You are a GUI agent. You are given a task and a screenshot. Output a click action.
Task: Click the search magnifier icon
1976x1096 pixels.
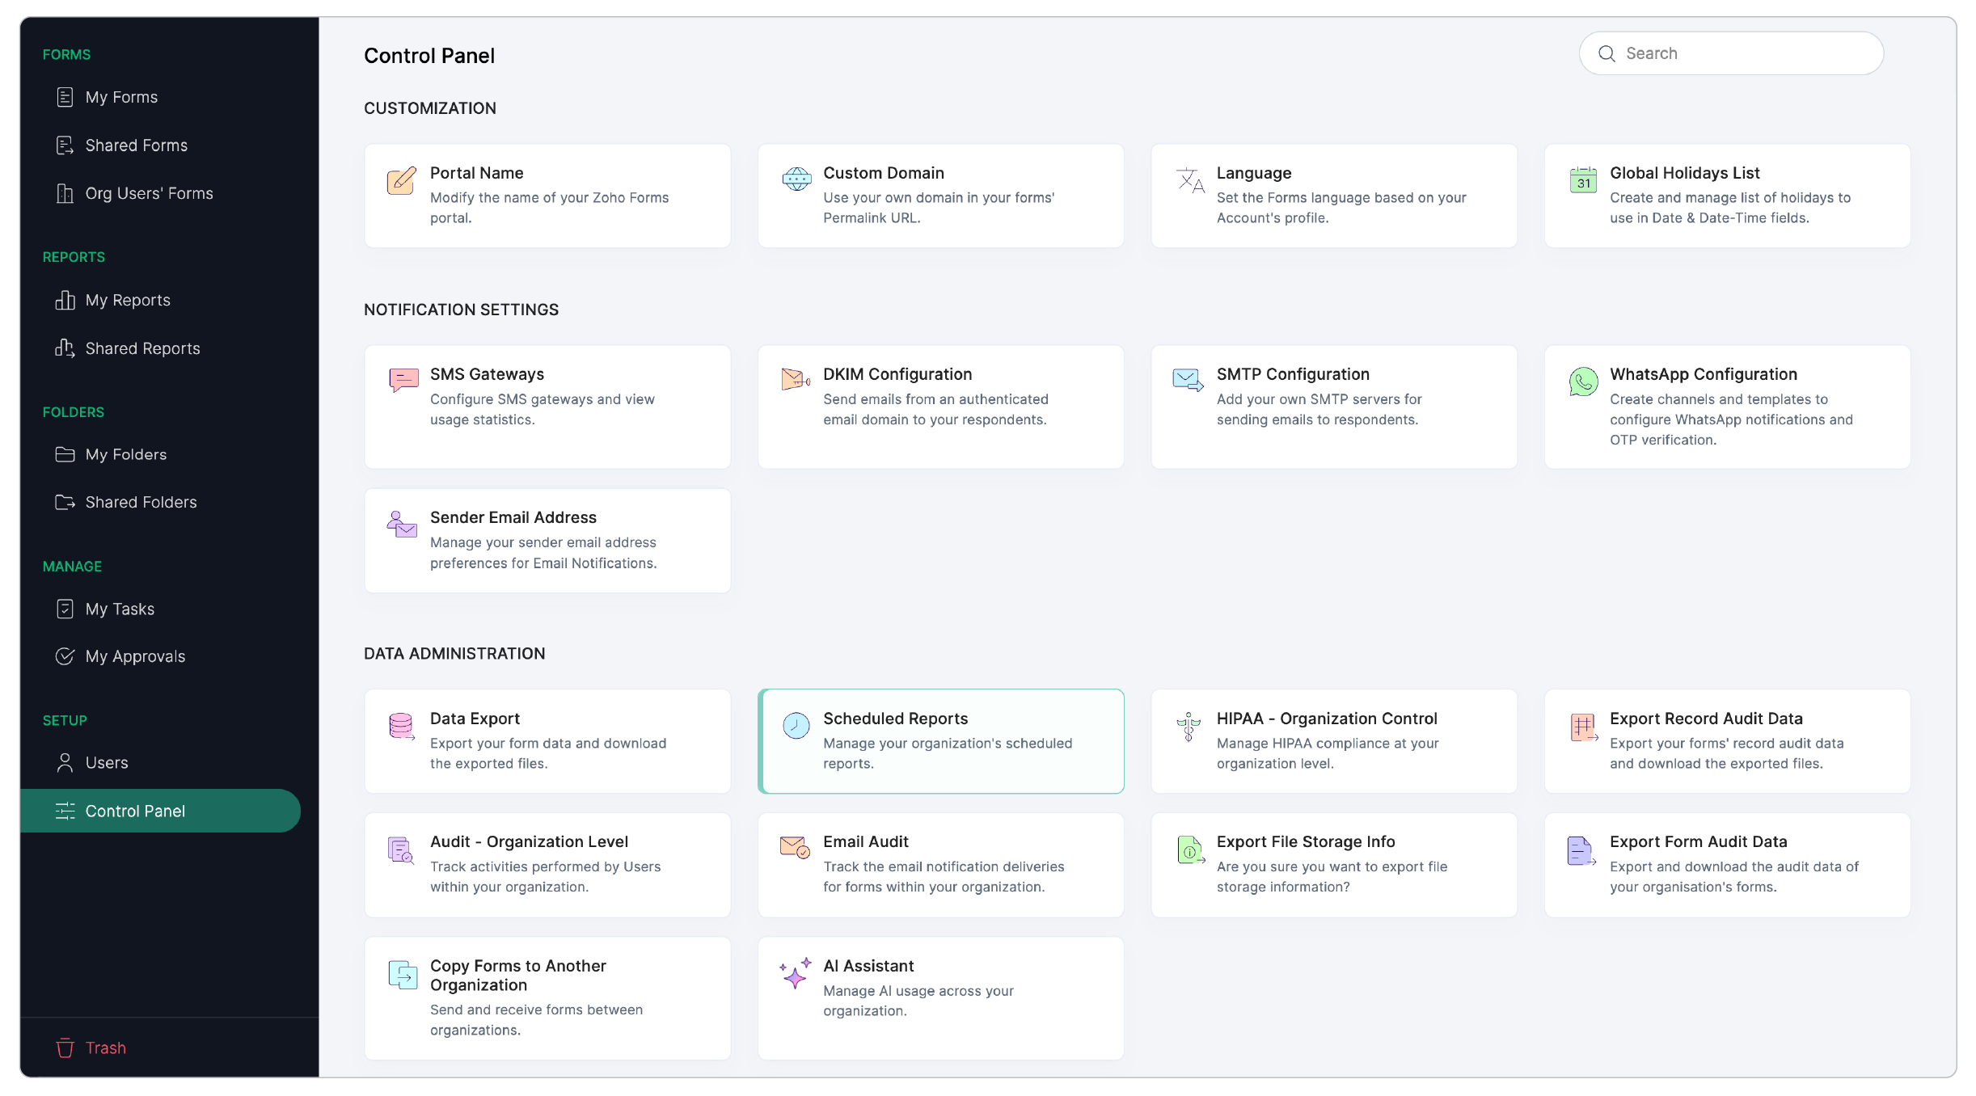(1609, 53)
